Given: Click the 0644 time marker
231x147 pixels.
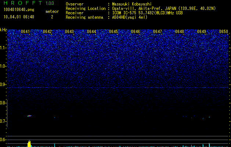Looking at the screenshot, I should [x=91, y=32].
